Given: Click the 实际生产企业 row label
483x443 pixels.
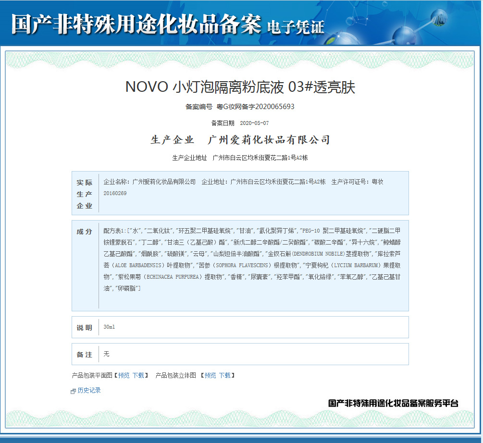Looking at the screenshot, I should (85, 194).
